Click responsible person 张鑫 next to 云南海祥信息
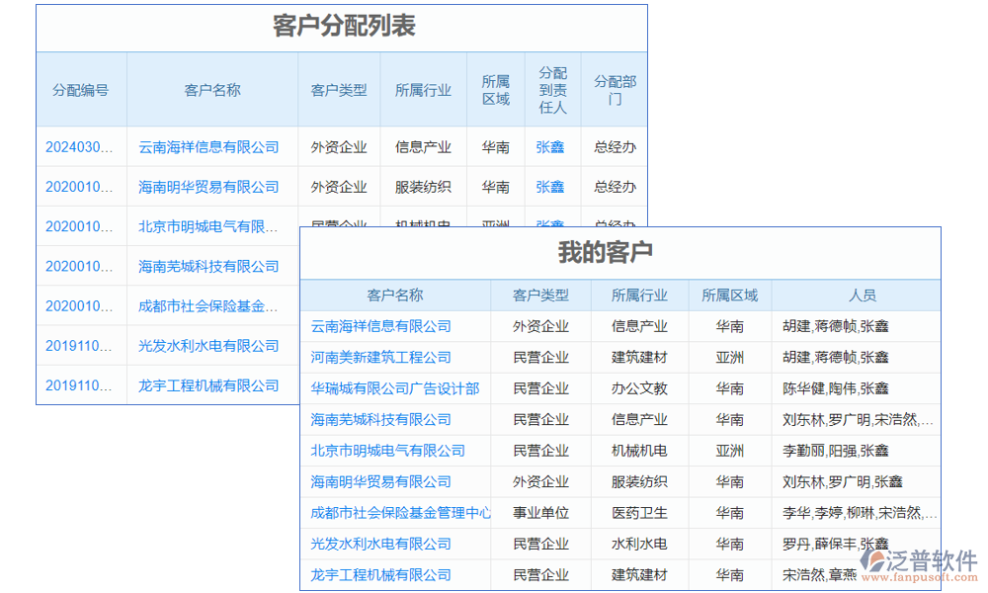Image resolution: width=988 pixels, height=593 pixels. (x=550, y=146)
